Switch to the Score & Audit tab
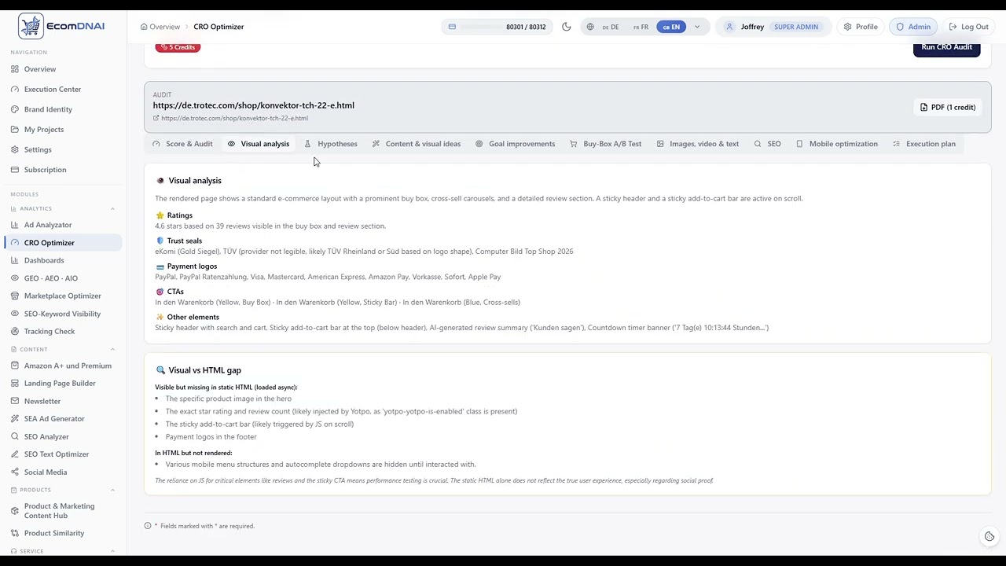This screenshot has height=566, width=1006. tap(182, 144)
